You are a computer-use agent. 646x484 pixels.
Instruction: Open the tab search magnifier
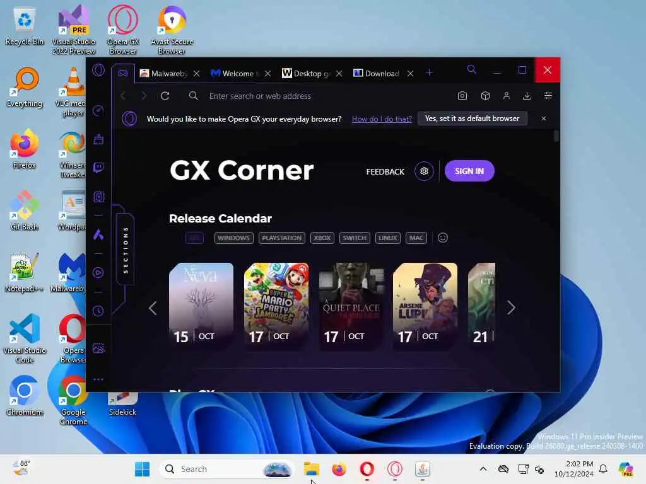pos(472,69)
